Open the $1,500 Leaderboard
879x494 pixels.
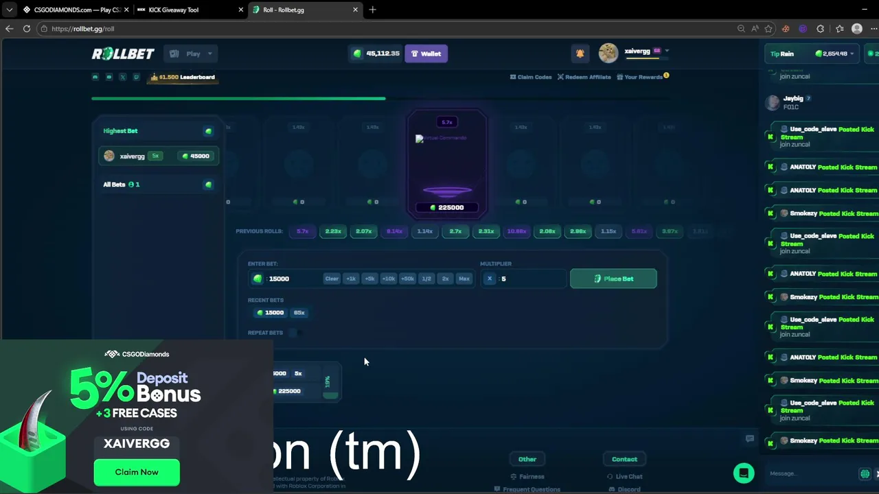coord(183,77)
